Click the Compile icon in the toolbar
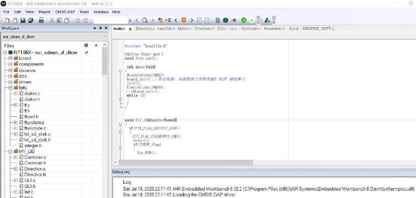 (x=217, y=20)
